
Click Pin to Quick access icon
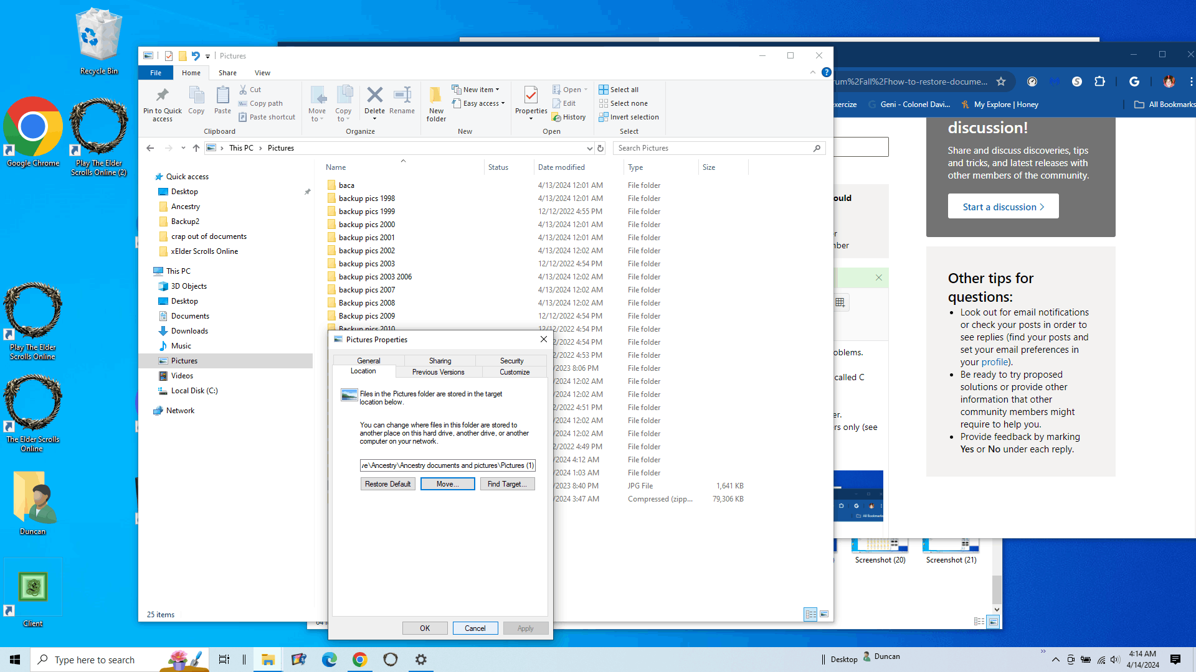click(x=162, y=104)
